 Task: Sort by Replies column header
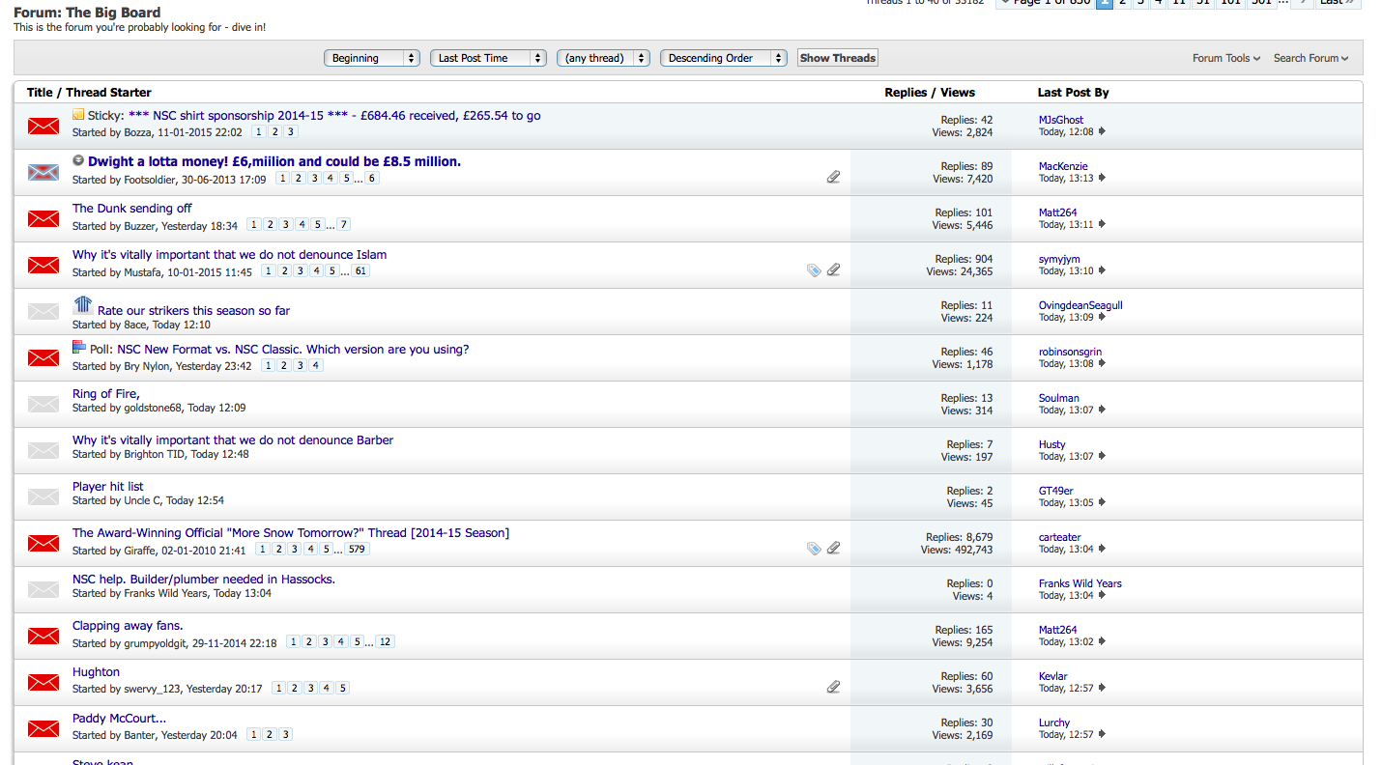coord(906,93)
